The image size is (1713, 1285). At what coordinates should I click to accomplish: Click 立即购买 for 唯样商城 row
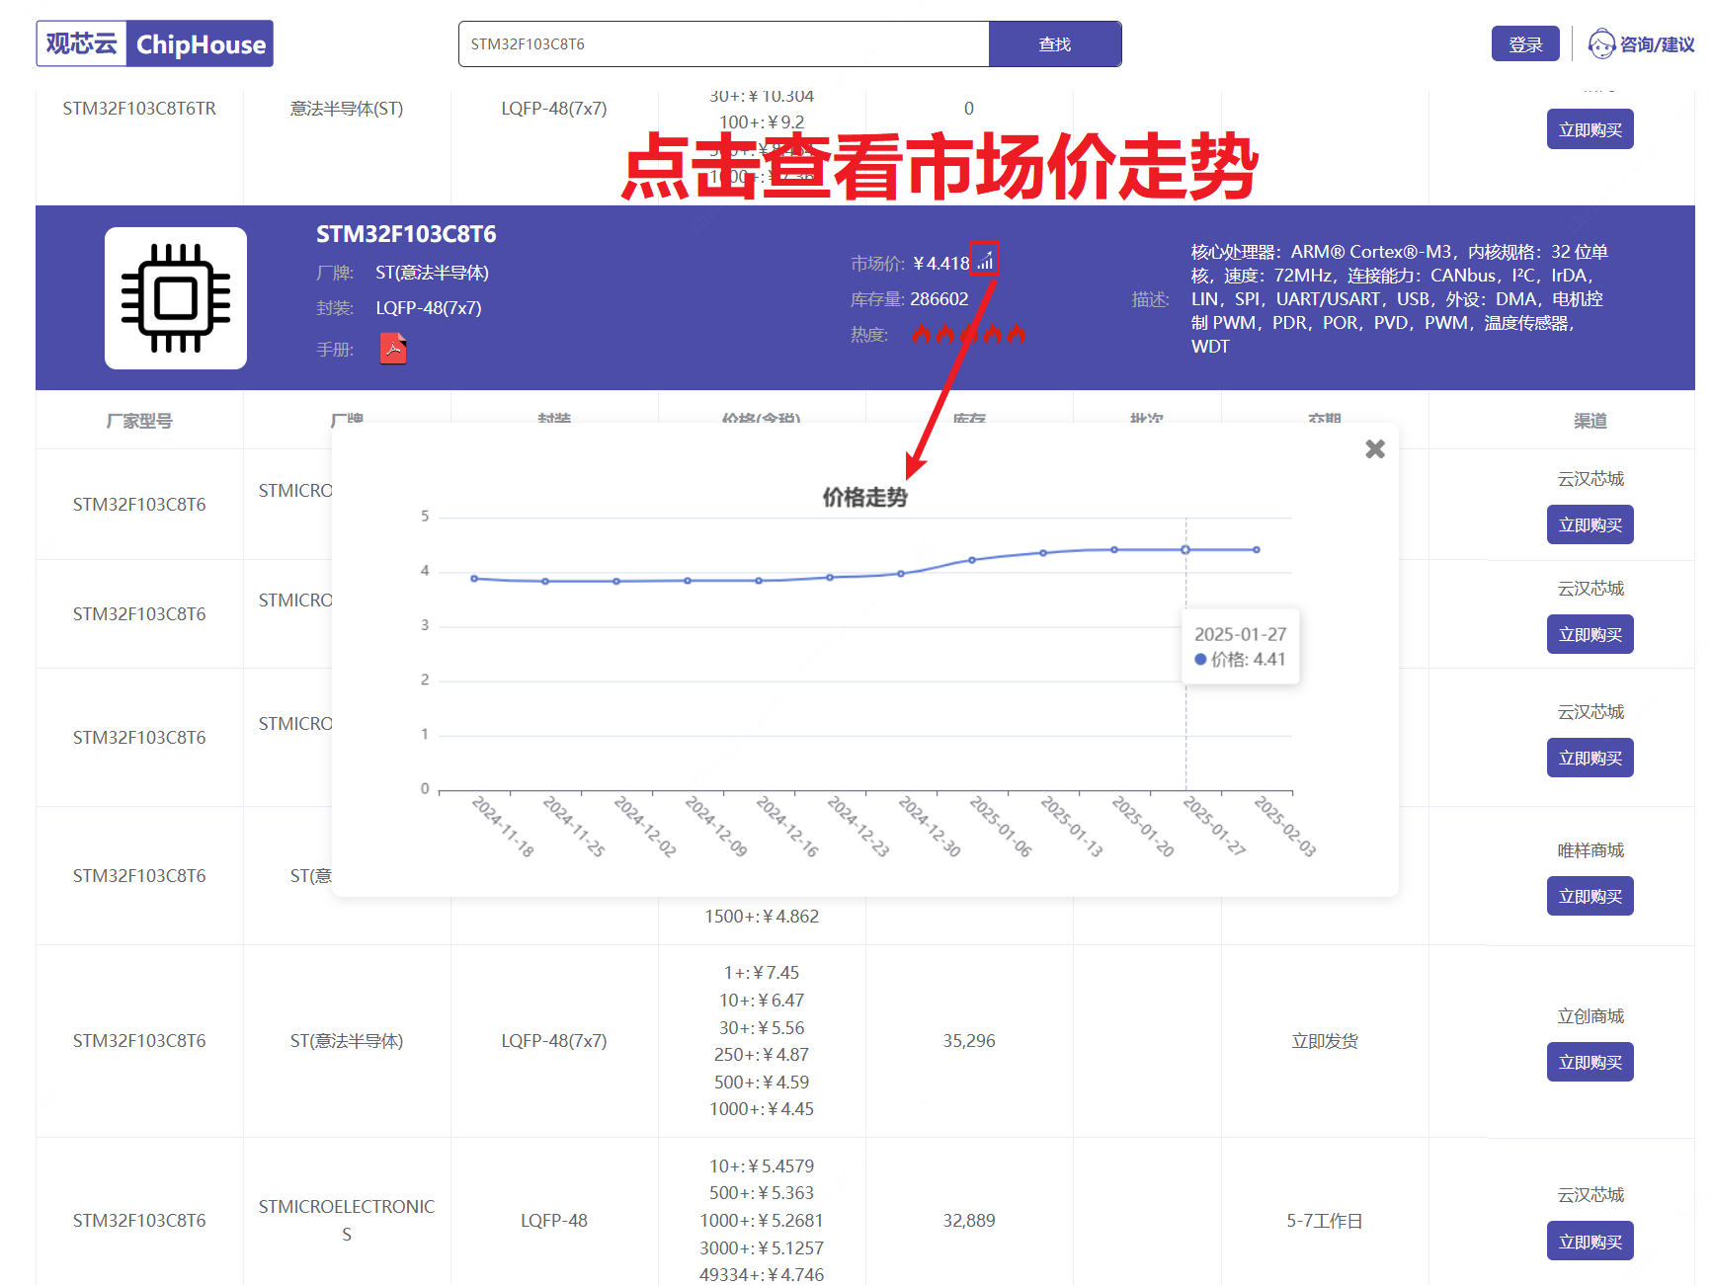click(x=1591, y=896)
